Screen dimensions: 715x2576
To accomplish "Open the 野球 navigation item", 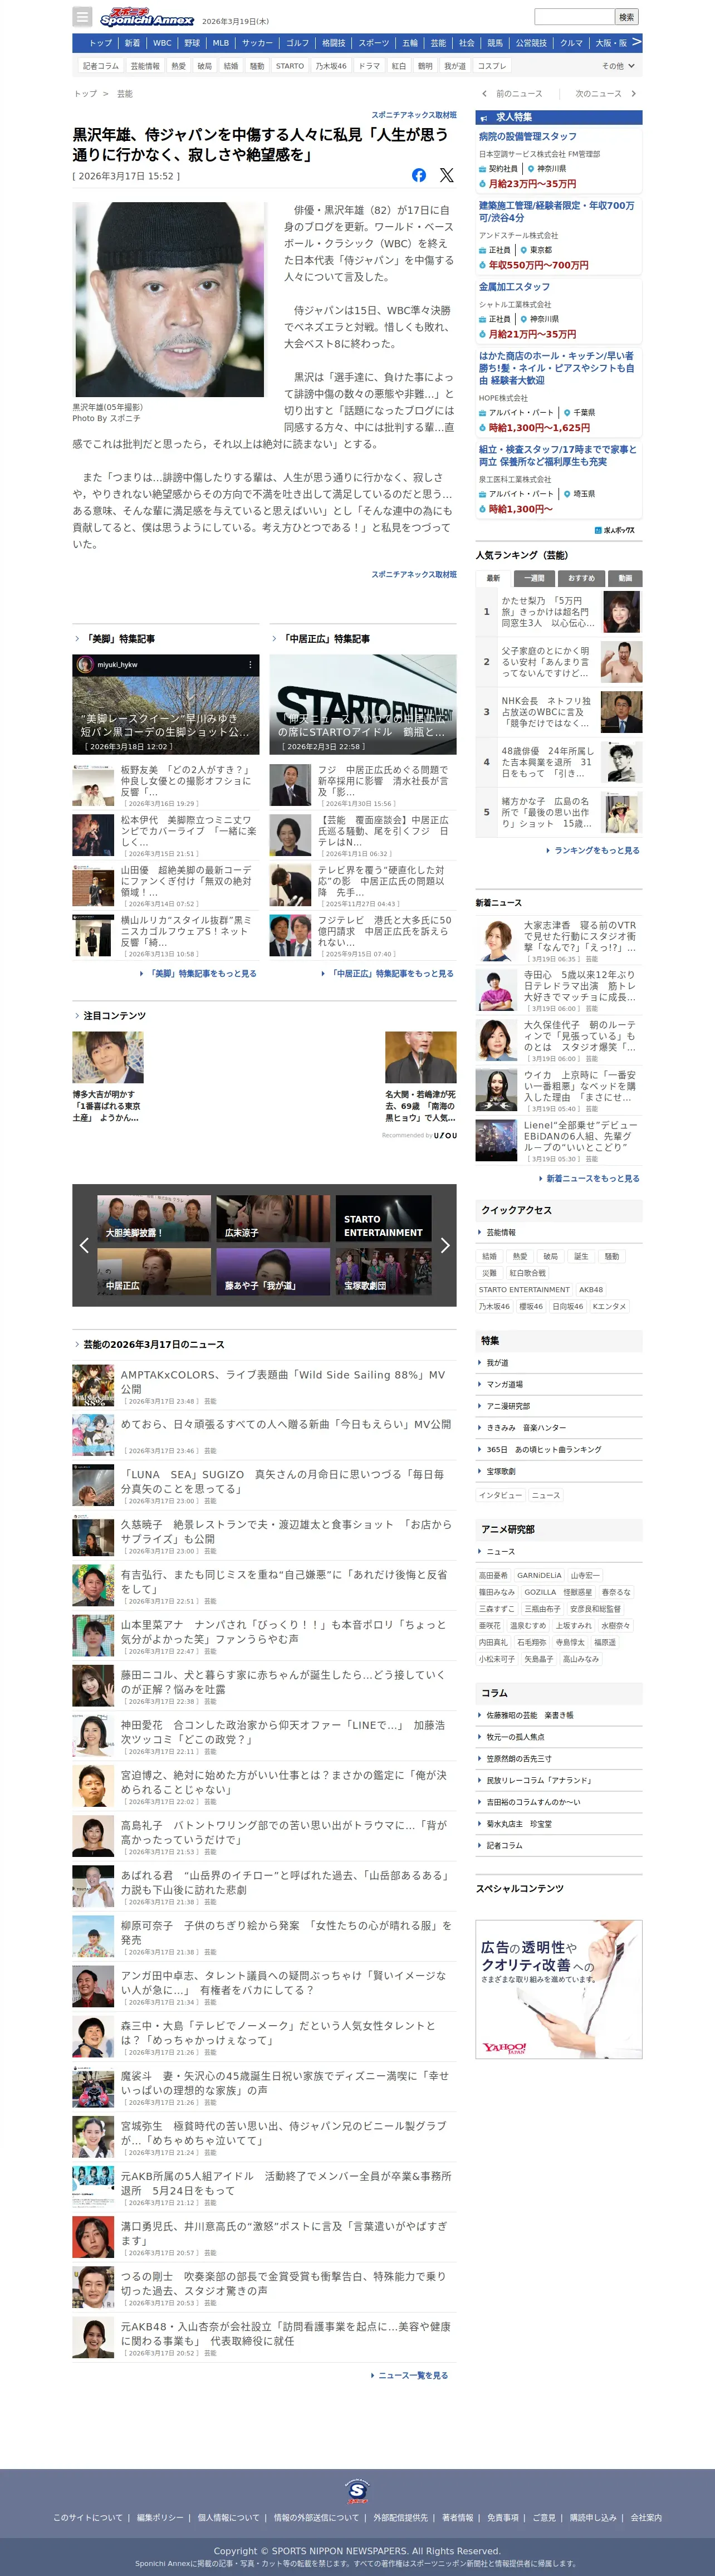I will (192, 43).
